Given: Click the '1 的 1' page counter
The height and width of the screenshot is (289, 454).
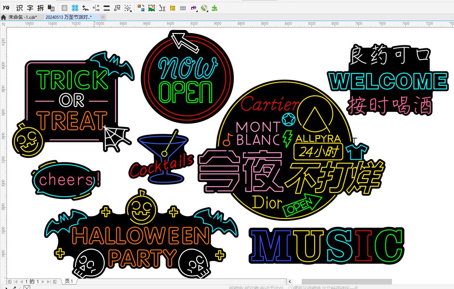Looking at the screenshot, I should click(x=32, y=281).
